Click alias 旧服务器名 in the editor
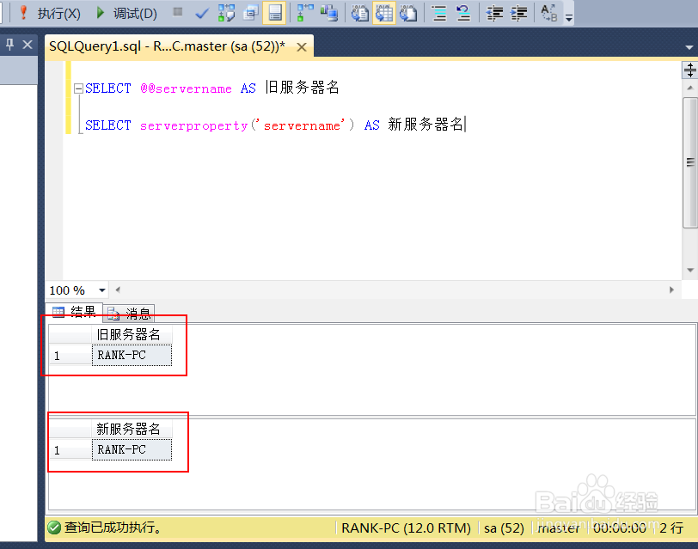 coord(303,87)
